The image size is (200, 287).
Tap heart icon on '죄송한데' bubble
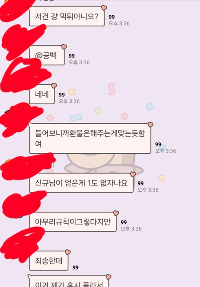(x=68, y=252)
